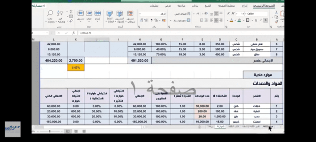Open Conditional Formatting menu
This screenshot has width=316, height=142.
(130, 17)
